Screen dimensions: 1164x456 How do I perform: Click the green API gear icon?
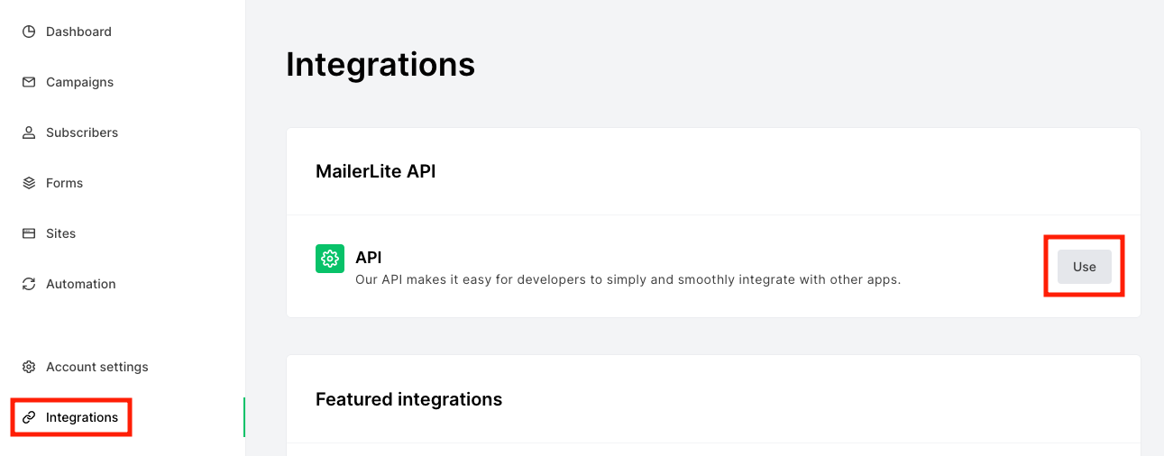[x=330, y=259]
